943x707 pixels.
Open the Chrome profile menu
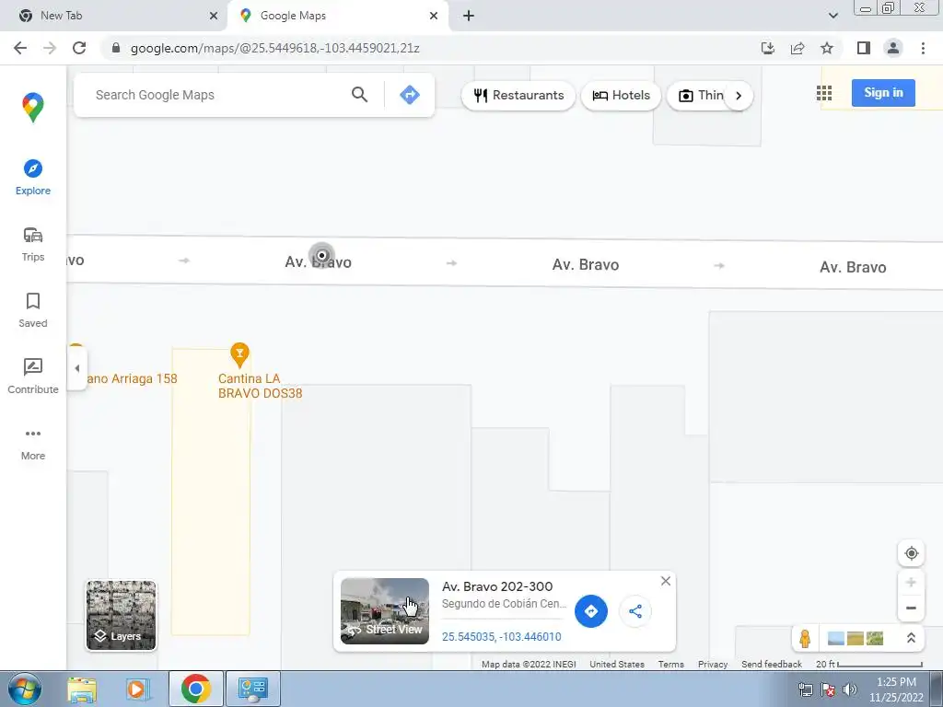[893, 48]
